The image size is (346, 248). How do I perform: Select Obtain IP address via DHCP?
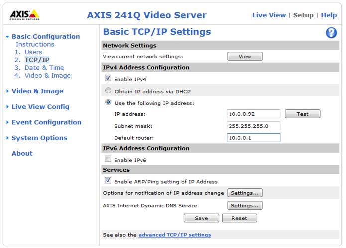coord(108,91)
